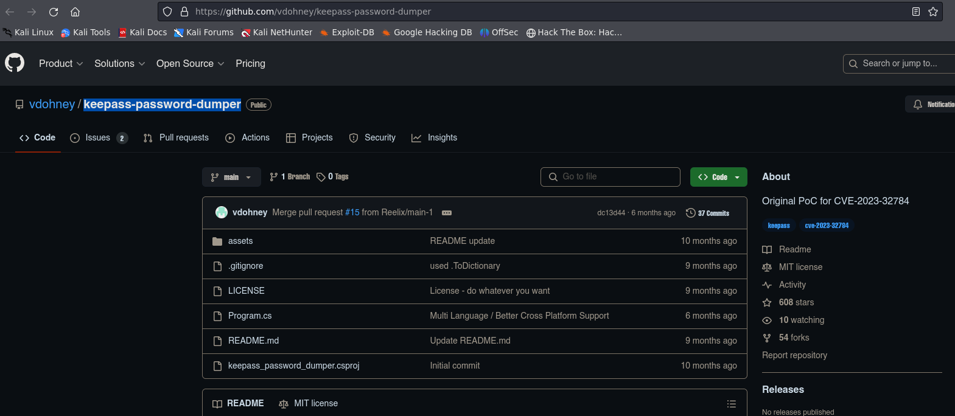Image resolution: width=955 pixels, height=416 pixels.
Task: Open the main branch dropdown
Action: tap(231, 177)
